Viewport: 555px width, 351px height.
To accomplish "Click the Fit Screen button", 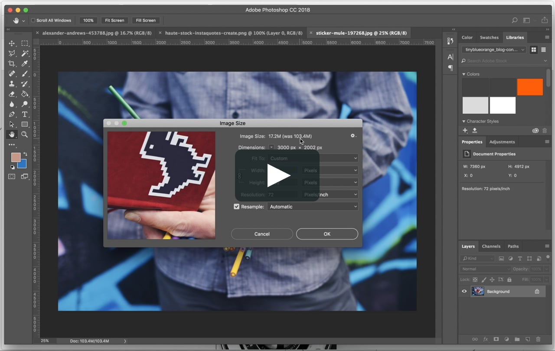I will point(114,20).
